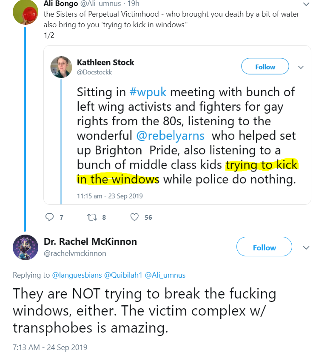
Task: Visit the @rebelyarns mention link
Action: pyautogui.click(x=170, y=136)
